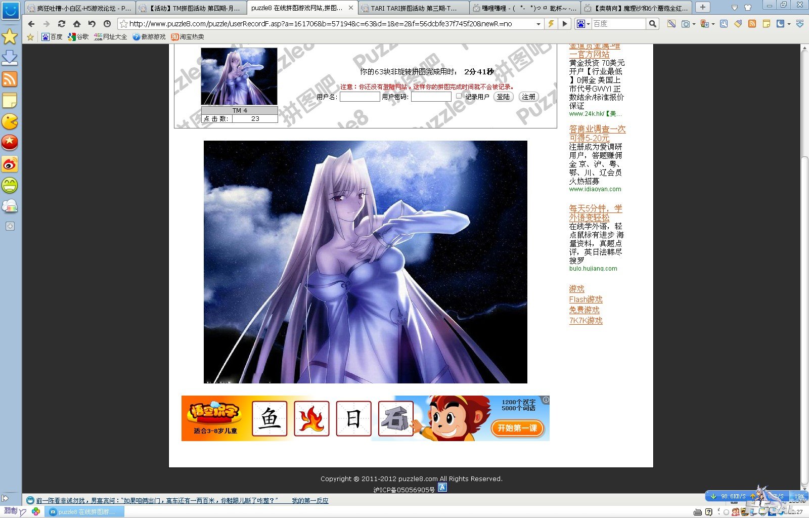Open the translate toolbar icon

tap(704, 24)
